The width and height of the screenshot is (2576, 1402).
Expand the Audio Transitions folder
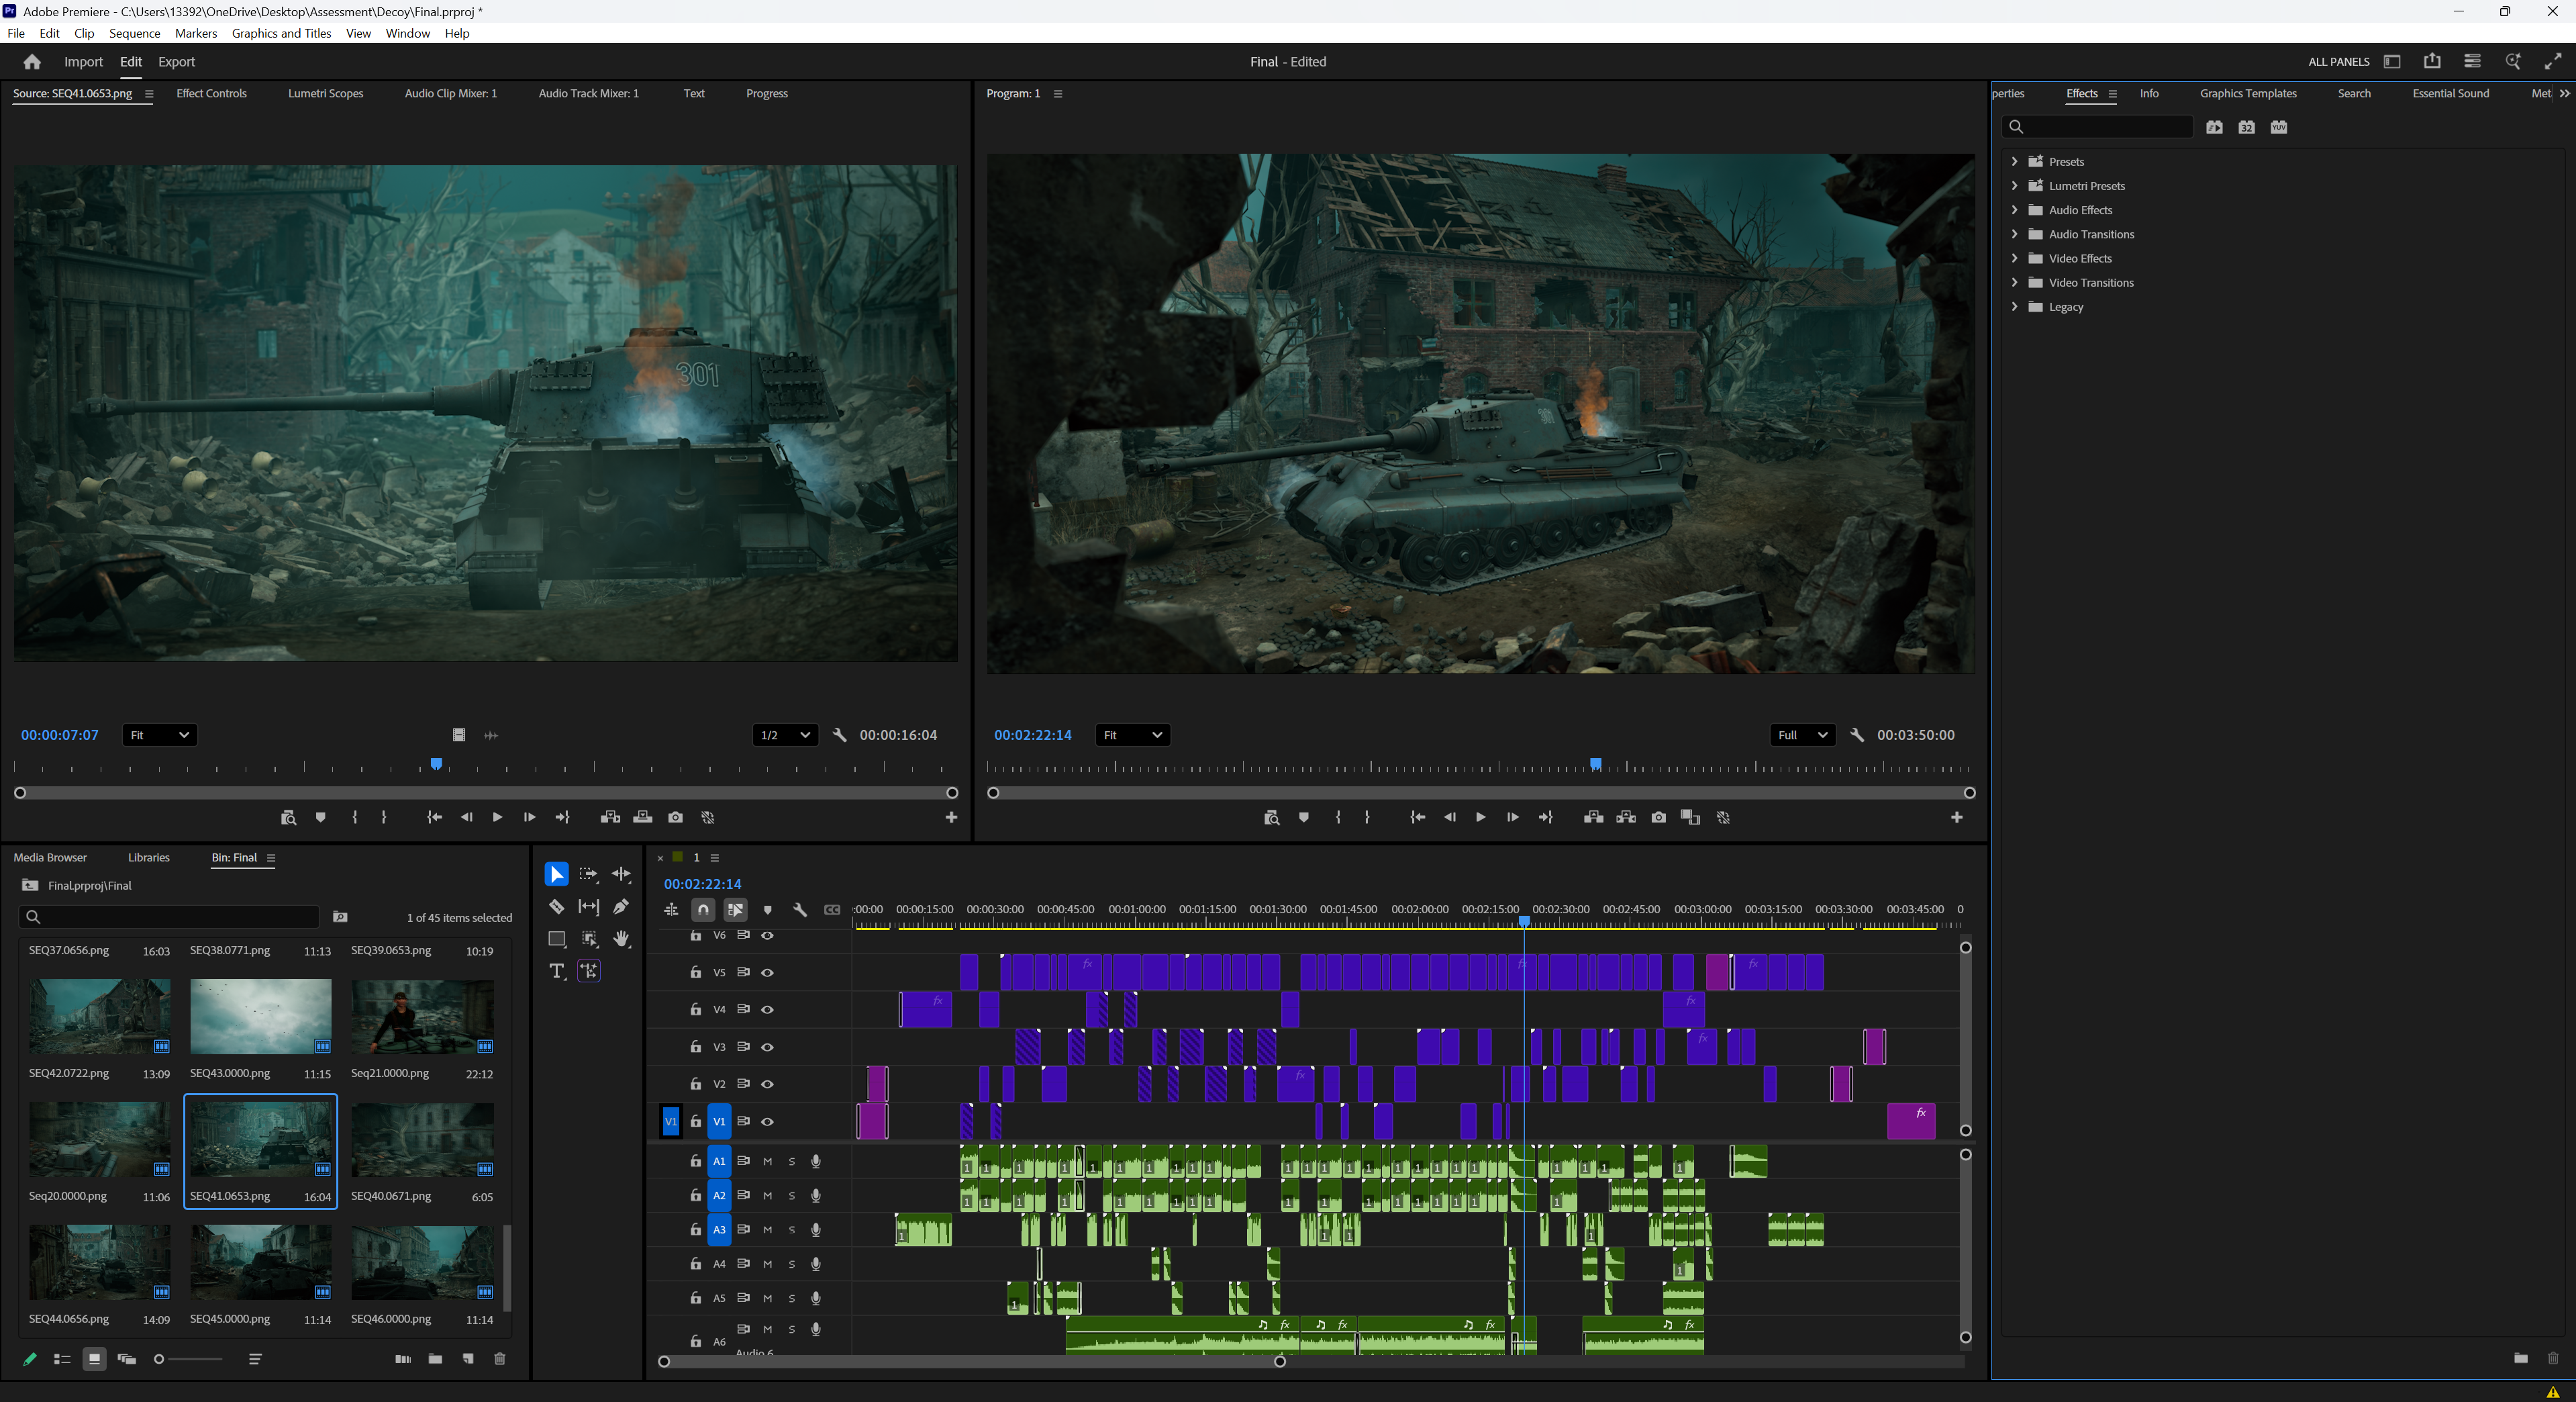pos(2014,234)
